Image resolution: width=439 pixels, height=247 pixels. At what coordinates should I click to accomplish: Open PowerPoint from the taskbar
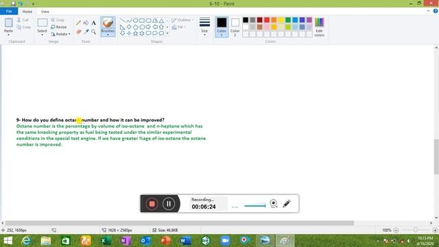pos(166,241)
